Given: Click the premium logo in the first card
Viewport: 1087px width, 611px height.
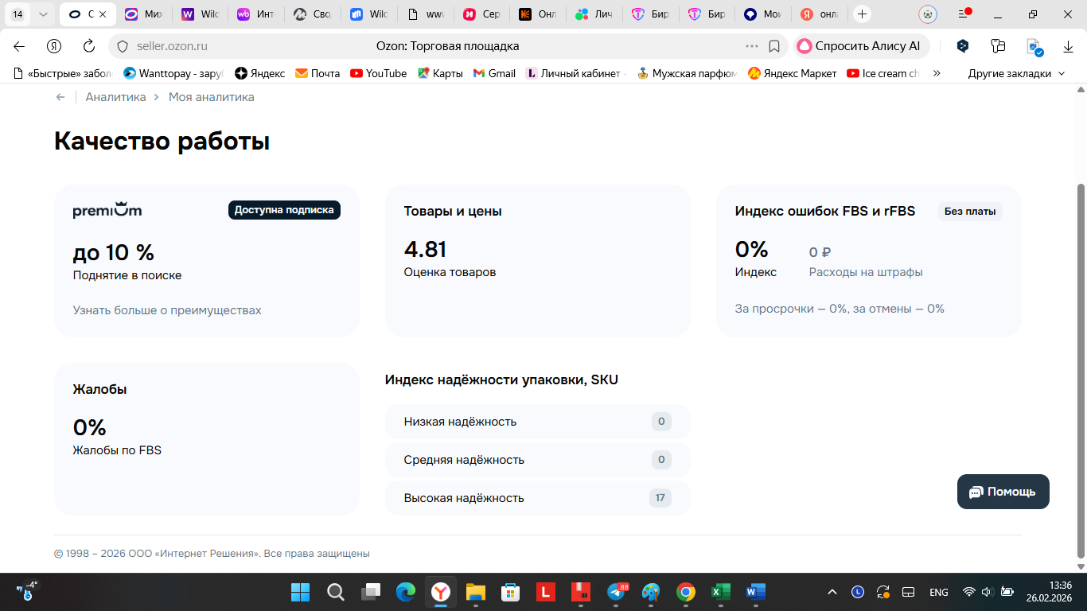Looking at the screenshot, I should coord(107,210).
